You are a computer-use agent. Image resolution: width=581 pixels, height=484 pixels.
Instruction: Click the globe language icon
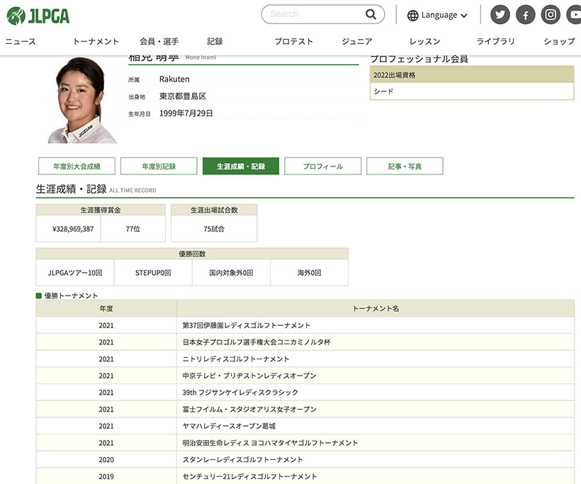tap(413, 15)
